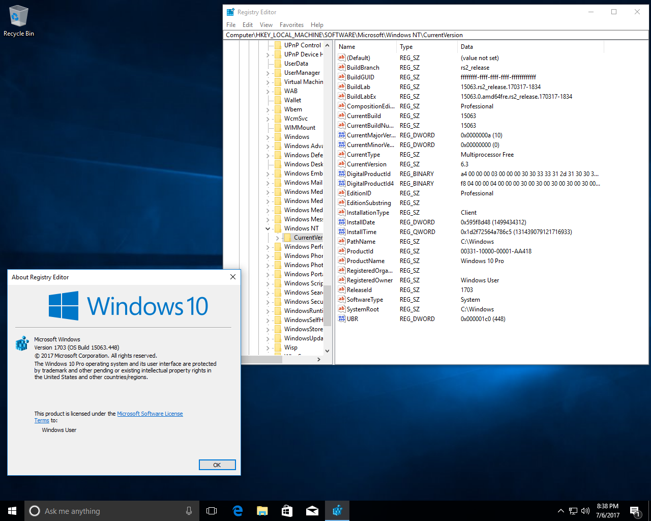Click the ProductName string value icon
Image resolution: width=651 pixels, height=521 pixels.
[342, 261]
